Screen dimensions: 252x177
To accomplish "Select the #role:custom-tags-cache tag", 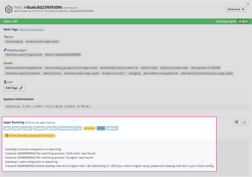I will click(x=42, y=42).
